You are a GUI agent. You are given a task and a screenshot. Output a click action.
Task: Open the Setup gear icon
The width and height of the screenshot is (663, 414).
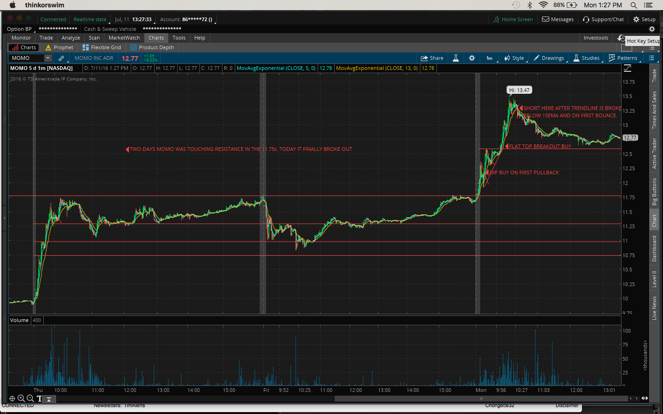pos(644,19)
